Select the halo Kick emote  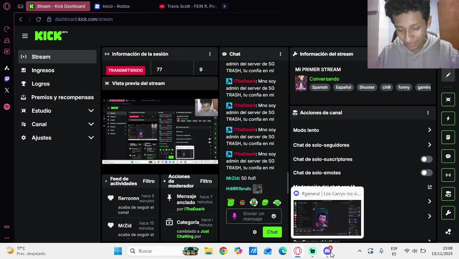[231, 203]
